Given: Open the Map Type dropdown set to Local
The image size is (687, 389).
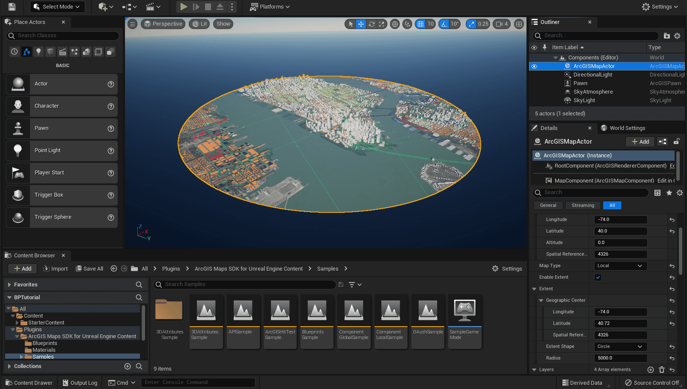Looking at the screenshot, I should (620, 265).
